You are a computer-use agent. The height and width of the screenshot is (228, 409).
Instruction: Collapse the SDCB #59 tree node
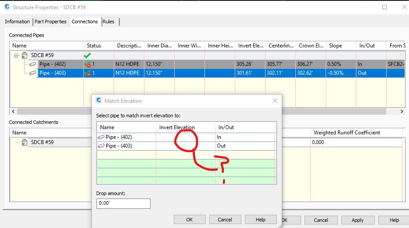pyautogui.click(x=16, y=55)
